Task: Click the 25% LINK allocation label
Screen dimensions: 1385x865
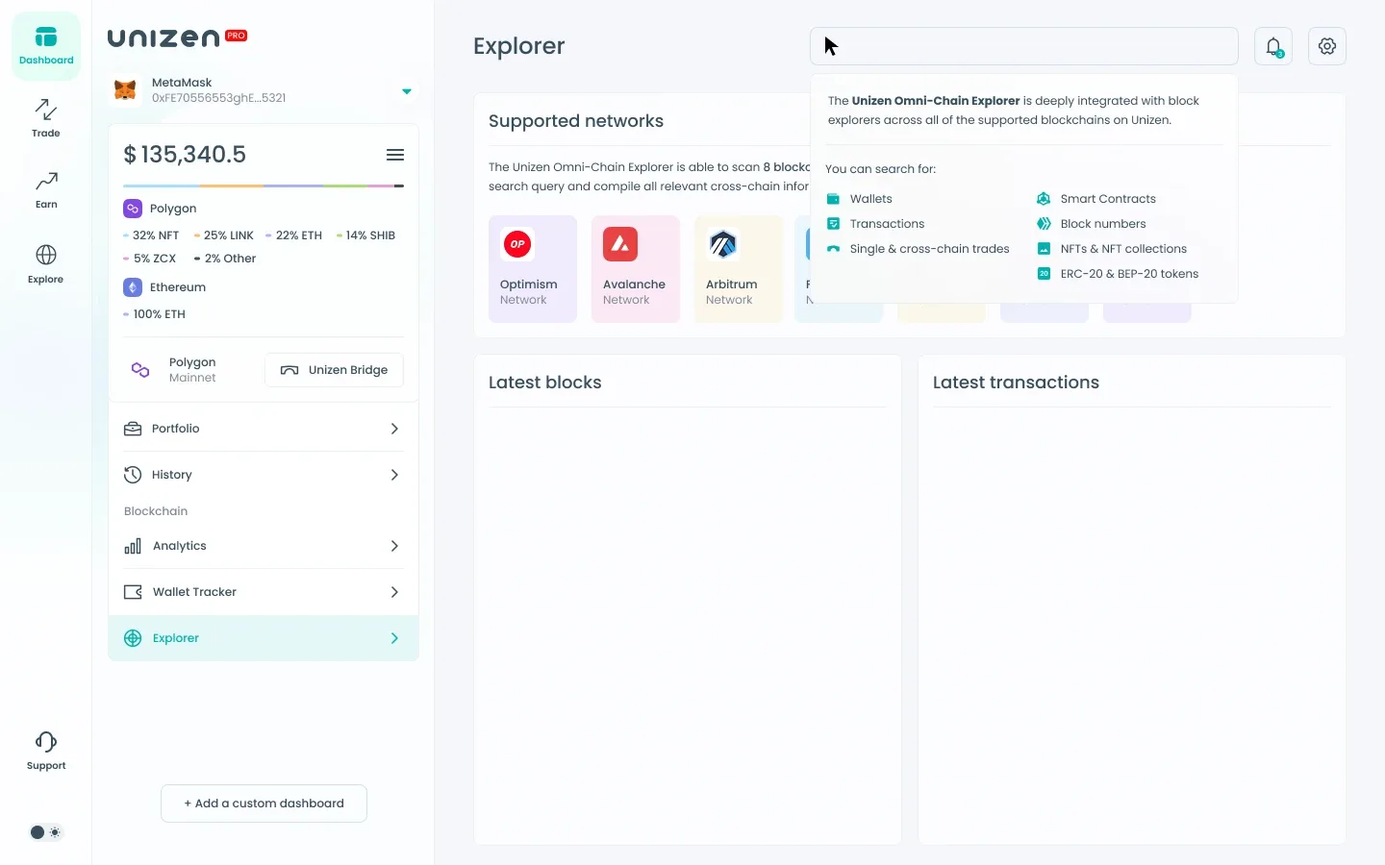Action: pyautogui.click(x=224, y=235)
